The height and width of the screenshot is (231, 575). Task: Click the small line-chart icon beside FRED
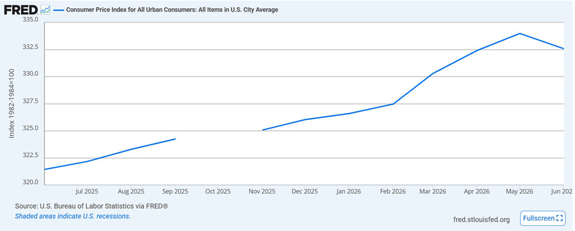[x=45, y=10]
